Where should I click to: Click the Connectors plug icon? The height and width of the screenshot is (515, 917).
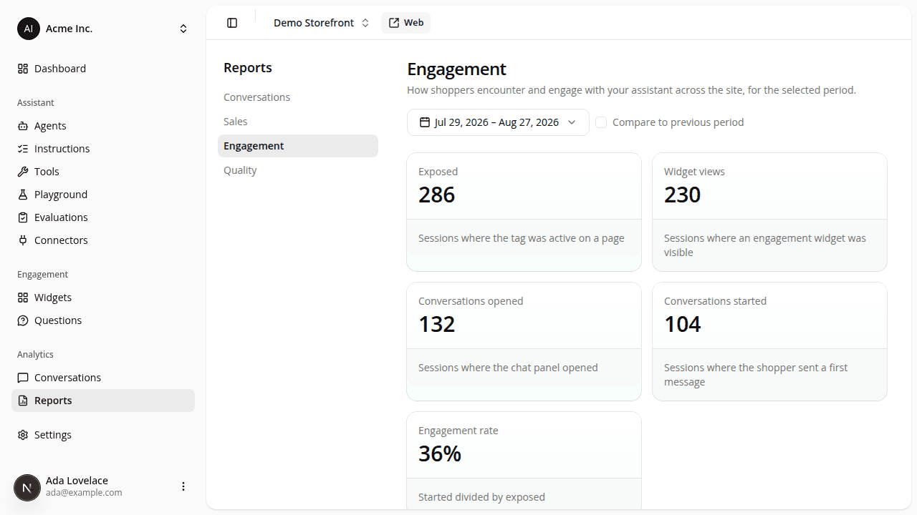(23, 240)
